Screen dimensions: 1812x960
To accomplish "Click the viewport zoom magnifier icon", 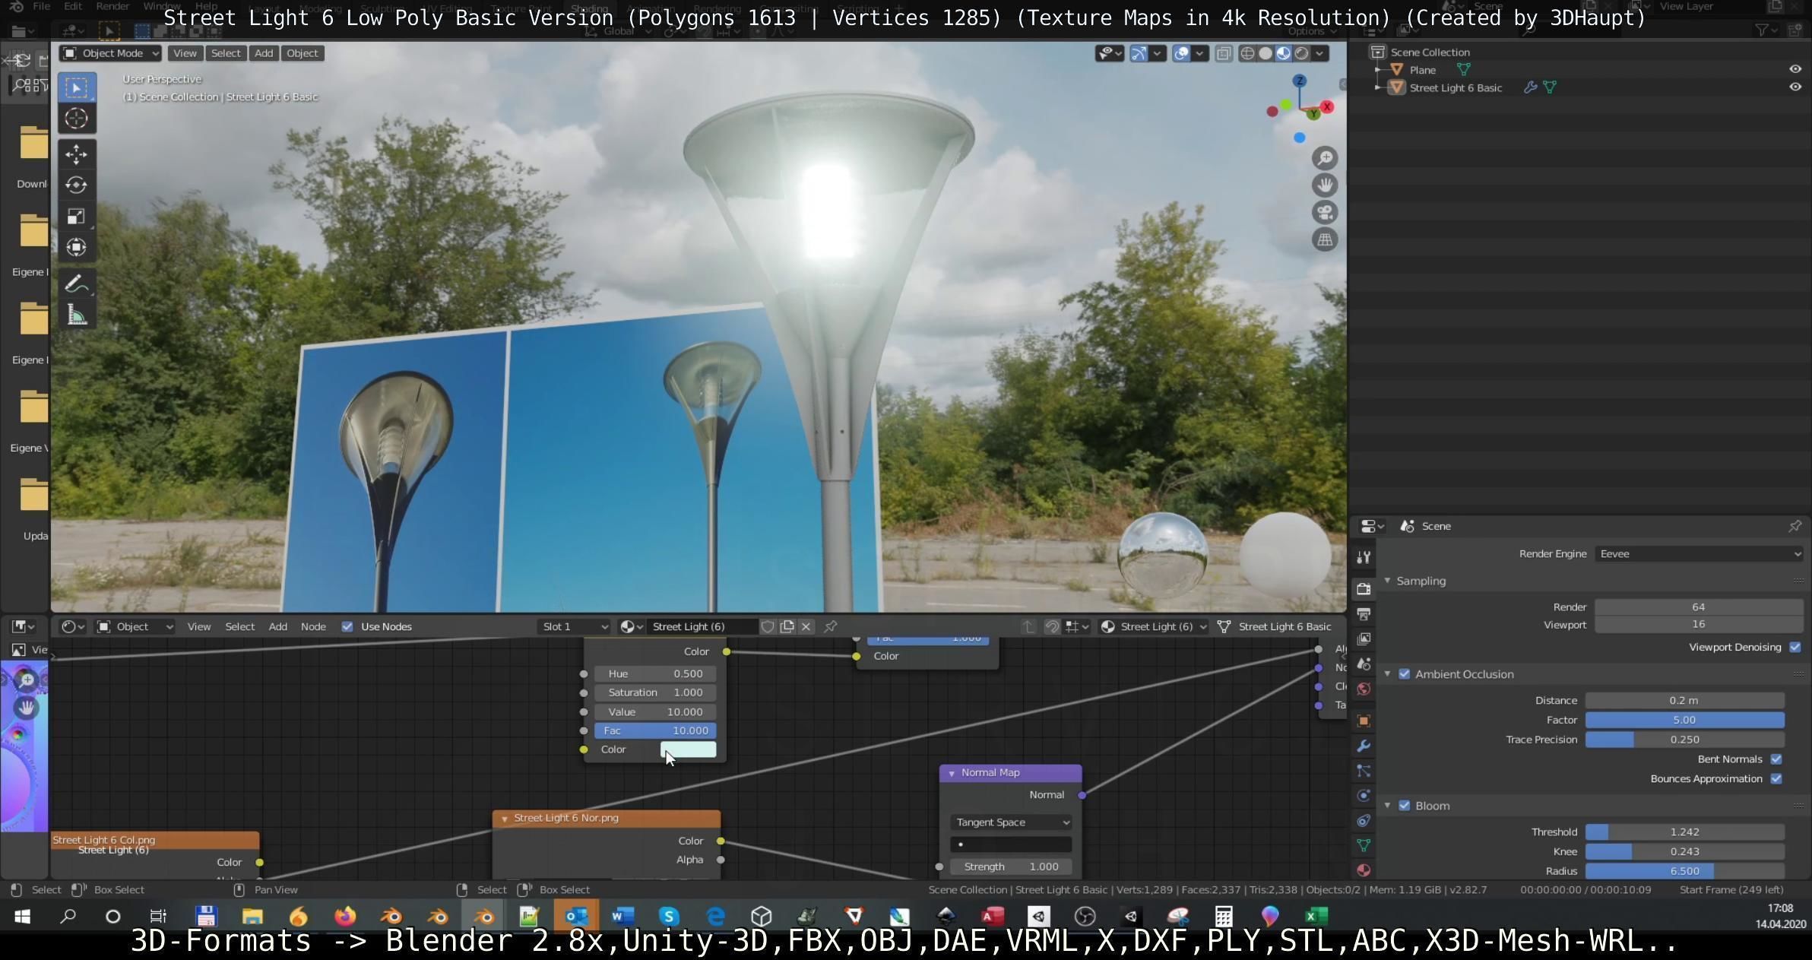I will [x=1325, y=157].
